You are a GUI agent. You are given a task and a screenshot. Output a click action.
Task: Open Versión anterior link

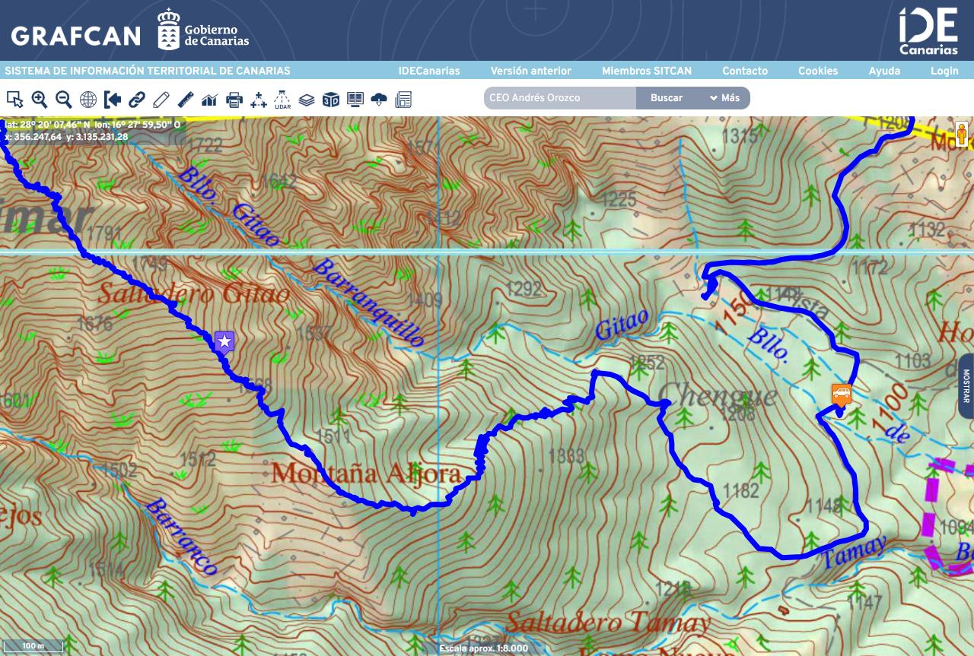(530, 71)
